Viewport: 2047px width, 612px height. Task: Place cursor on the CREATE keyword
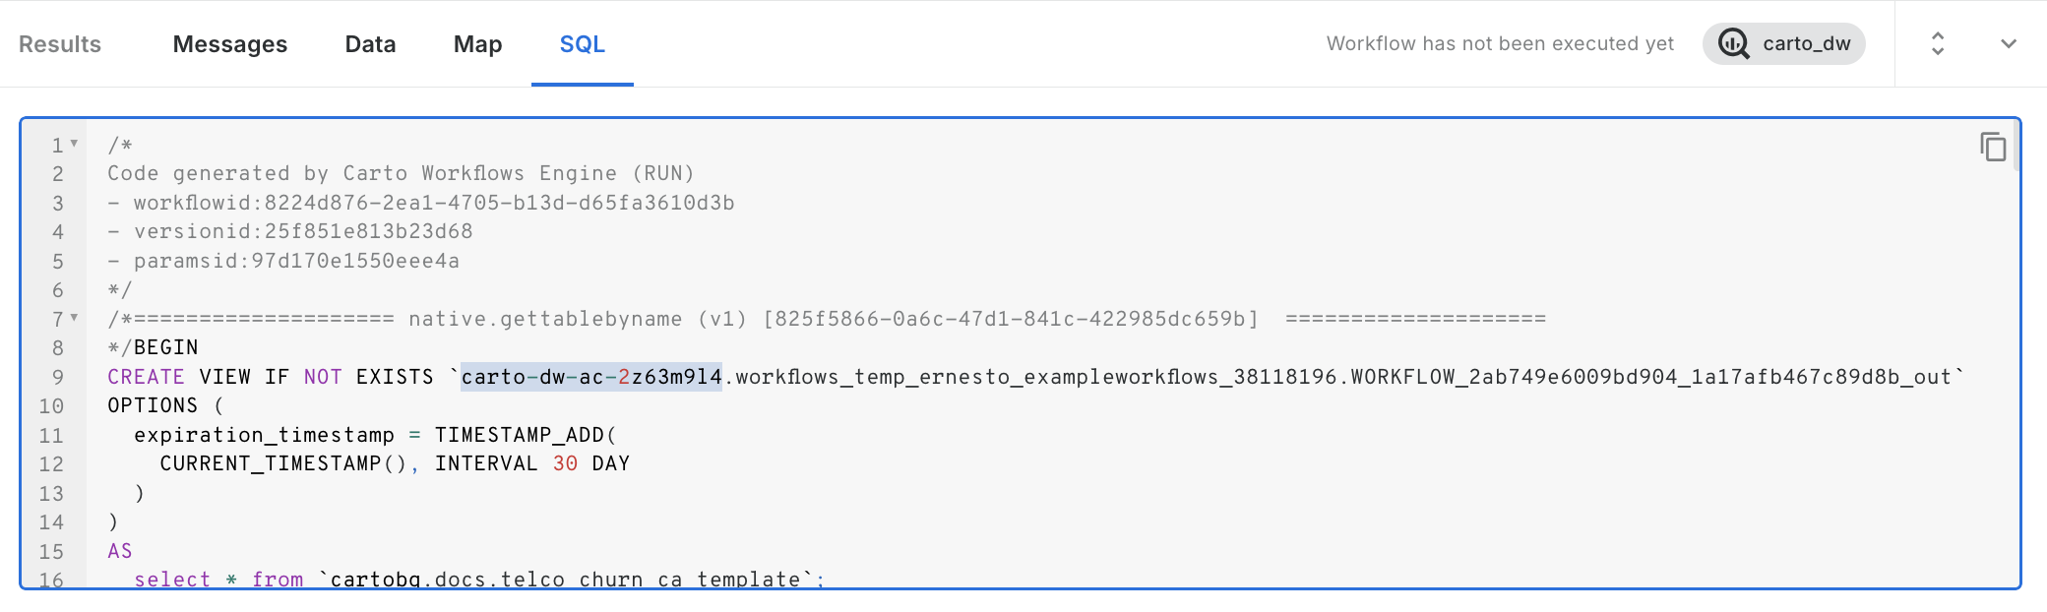[x=146, y=377]
